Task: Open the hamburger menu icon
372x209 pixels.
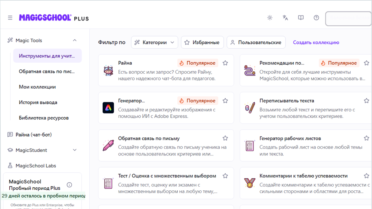Action: [10, 18]
